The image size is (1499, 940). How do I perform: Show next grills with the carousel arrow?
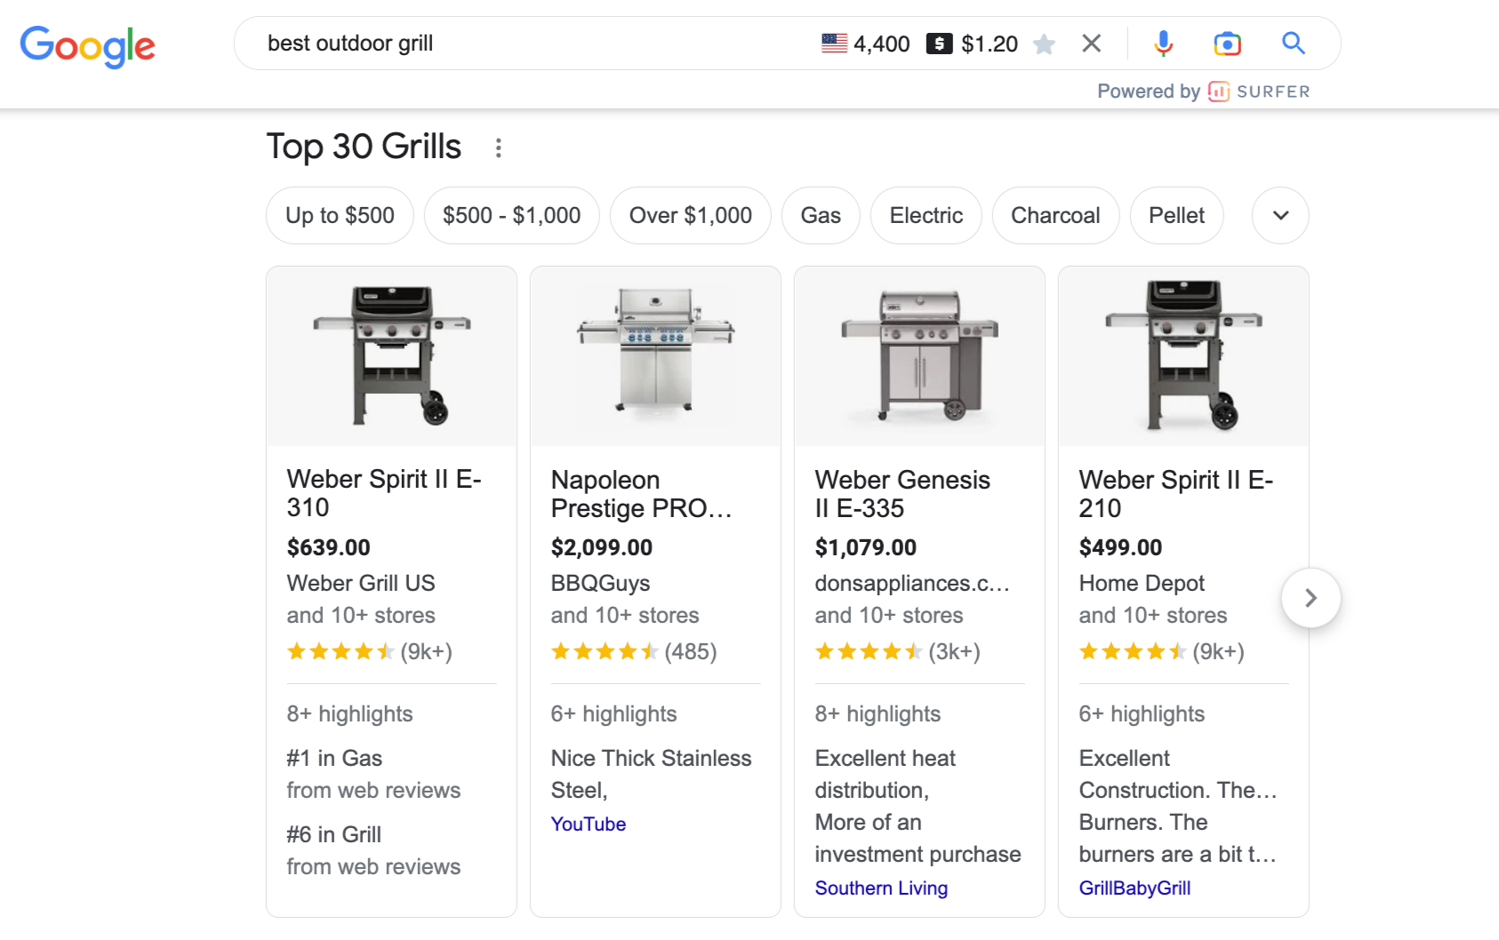point(1311,598)
